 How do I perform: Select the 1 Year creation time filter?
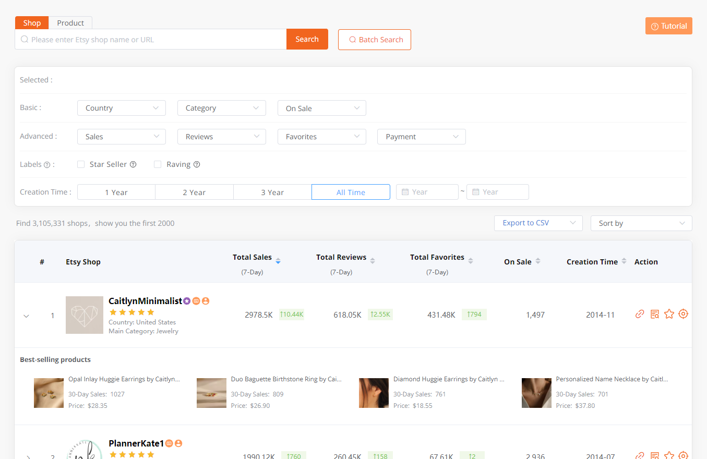(x=116, y=191)
